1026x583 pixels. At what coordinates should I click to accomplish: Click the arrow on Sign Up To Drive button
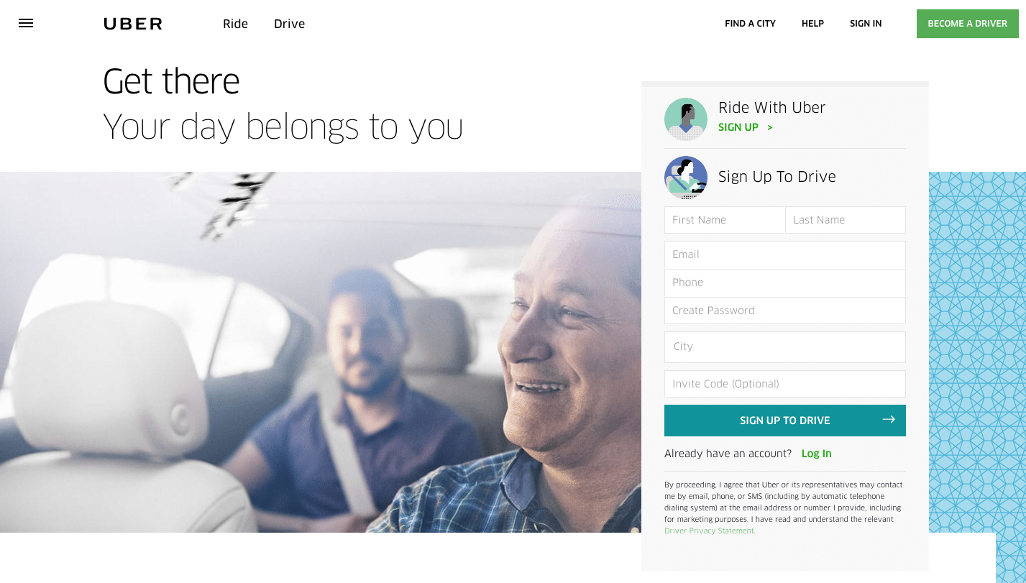(x=889, y=420)
